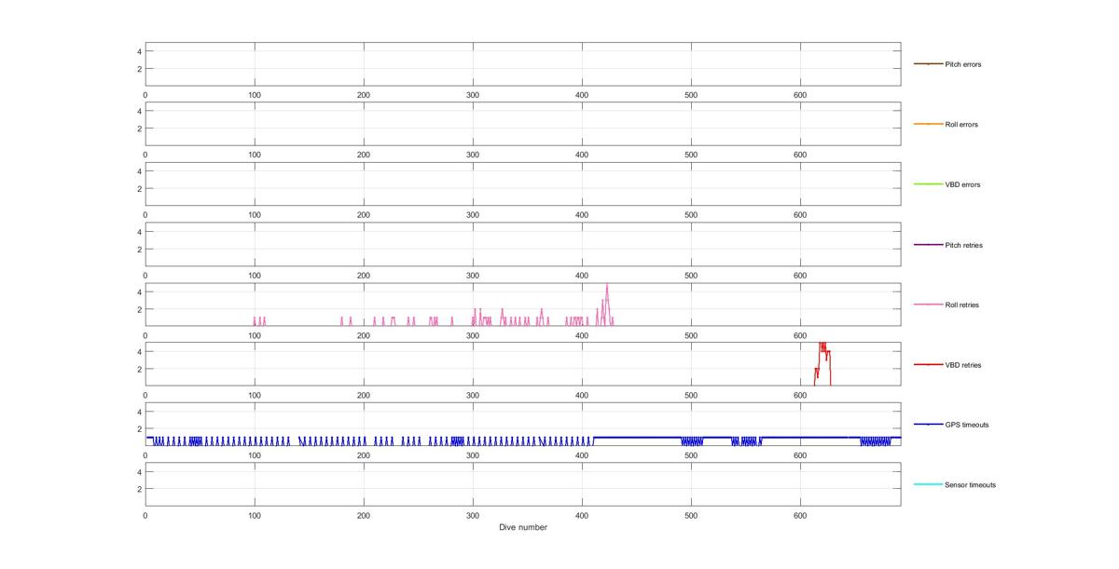Click the cyan line sample beside Sensor timeouts

928,485
